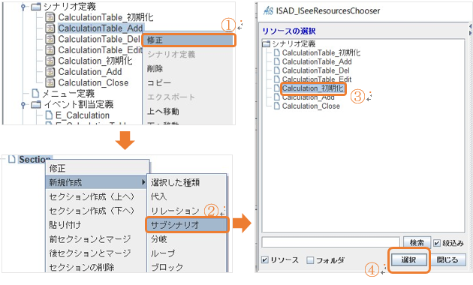Click the イベント割当定義 folder icon
Image resolution: width=473 pixels, height=285 pixels.
(x=36, y=104)
